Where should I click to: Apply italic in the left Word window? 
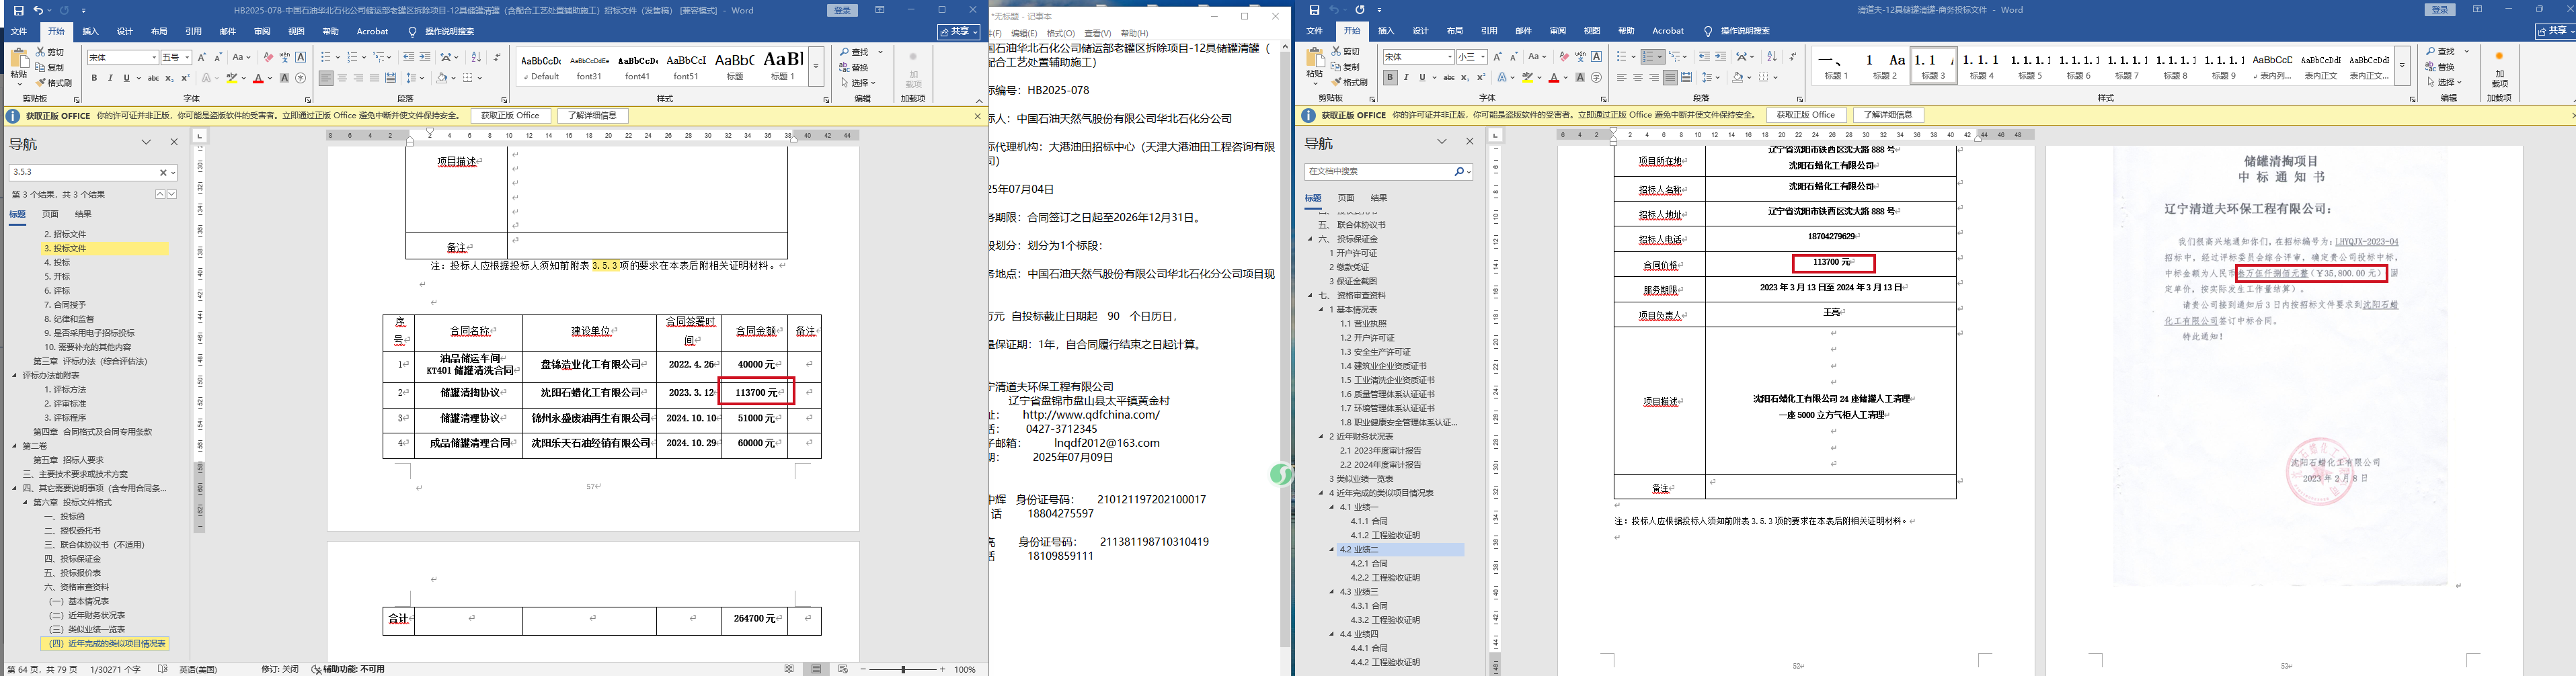coord(111,78)
